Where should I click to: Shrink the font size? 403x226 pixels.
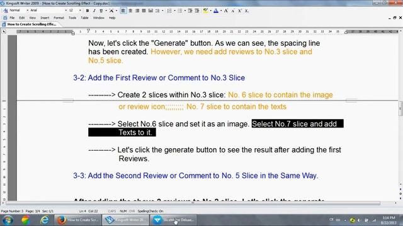pyautogui.click(x=233, y=11)
